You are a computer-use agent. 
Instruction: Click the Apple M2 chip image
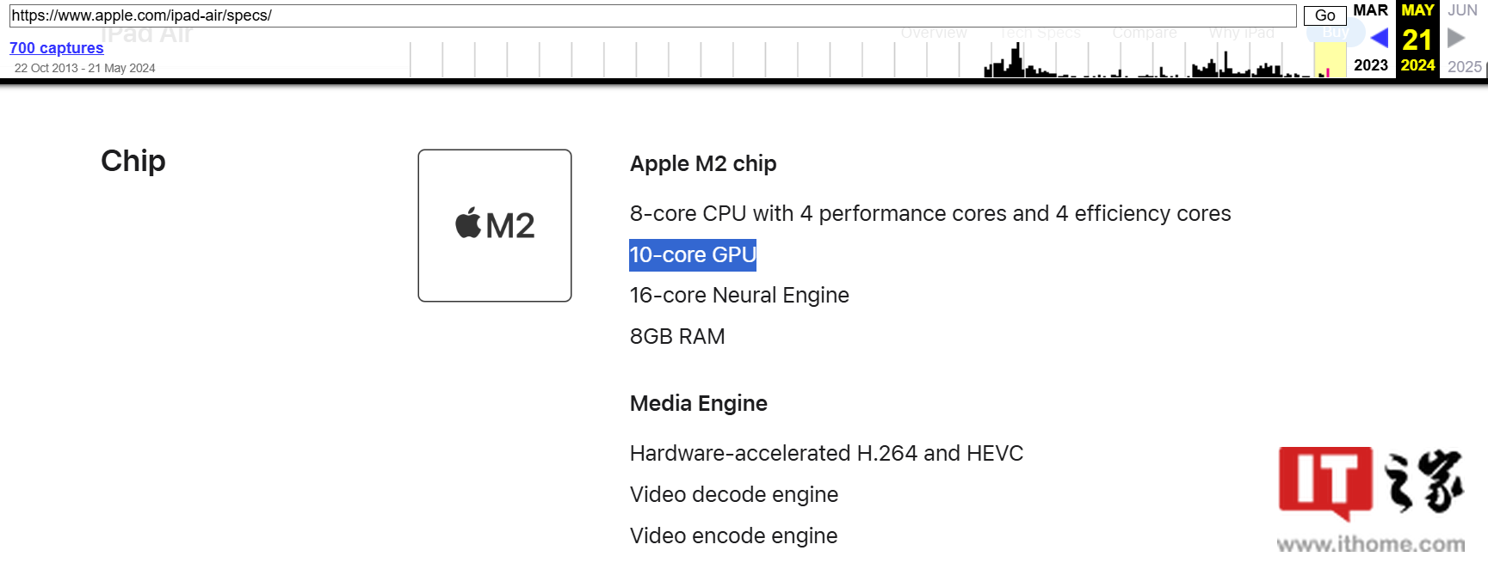(x=495, y=225)
